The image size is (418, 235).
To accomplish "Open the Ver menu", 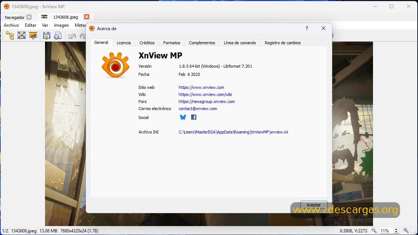I will pos(45,25).
